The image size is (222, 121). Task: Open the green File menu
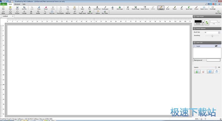(4, 4)
